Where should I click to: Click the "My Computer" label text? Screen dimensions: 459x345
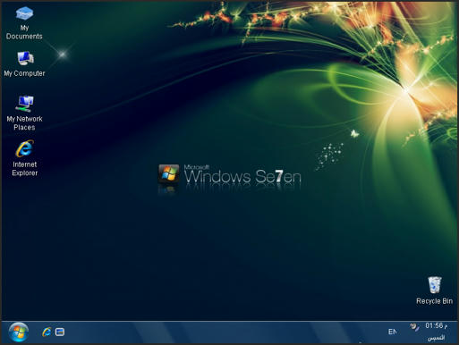click(x=24, y=73)
